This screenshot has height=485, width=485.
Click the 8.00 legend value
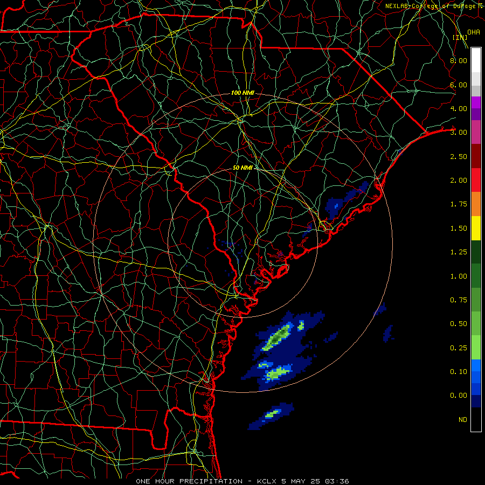pyautogui.click(x=459, y=60)
